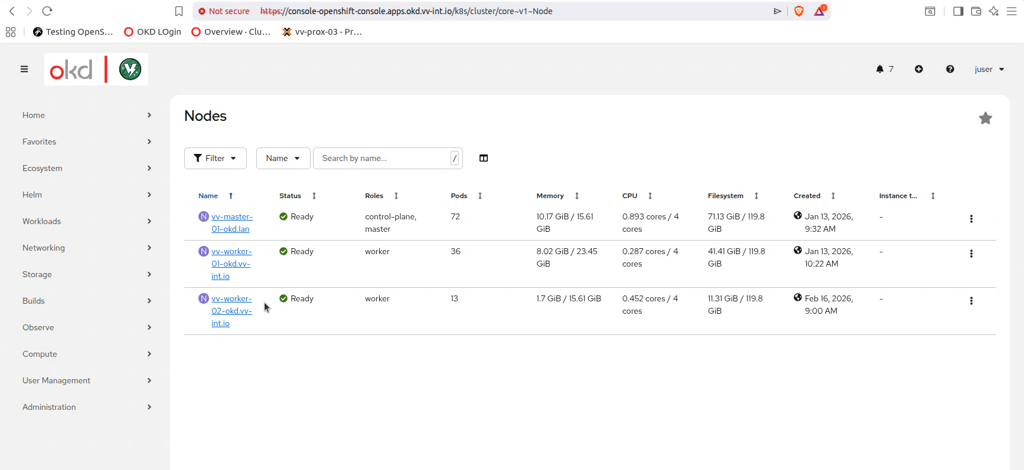Open the juser account dropdown
1024x470 pixels.
pos(989,69)
